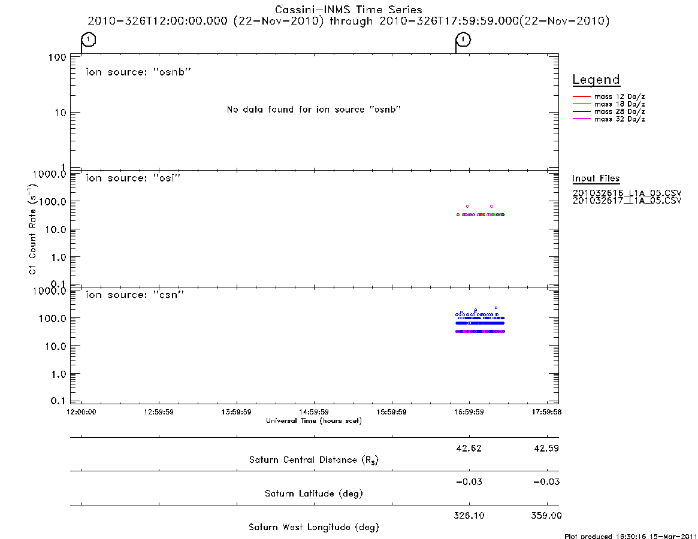Click the 13:59:59 time tick label
698x539 pixels.
tap(237, 412)
